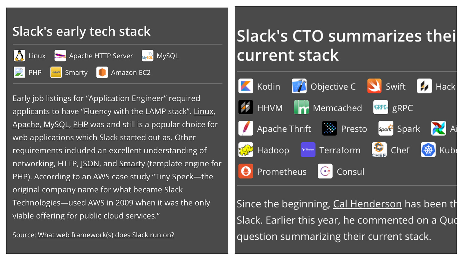
Task: Click the Smarty yellow icon
Action: pos(56,72)
